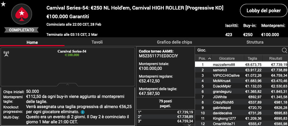Sort by Giocatore column header

pos(227,59)
